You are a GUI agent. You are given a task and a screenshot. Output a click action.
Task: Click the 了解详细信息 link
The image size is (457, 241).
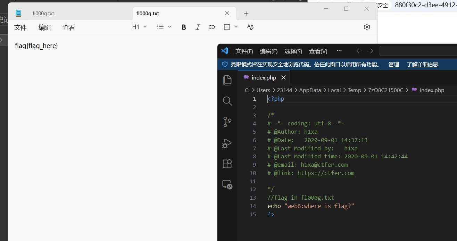(422, 64)
